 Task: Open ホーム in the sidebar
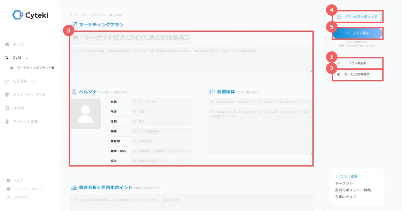[x=18, y=44]
